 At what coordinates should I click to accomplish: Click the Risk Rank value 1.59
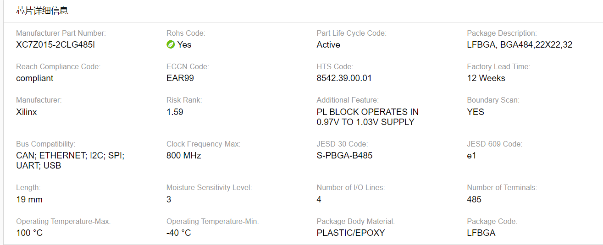click(175, 112)
